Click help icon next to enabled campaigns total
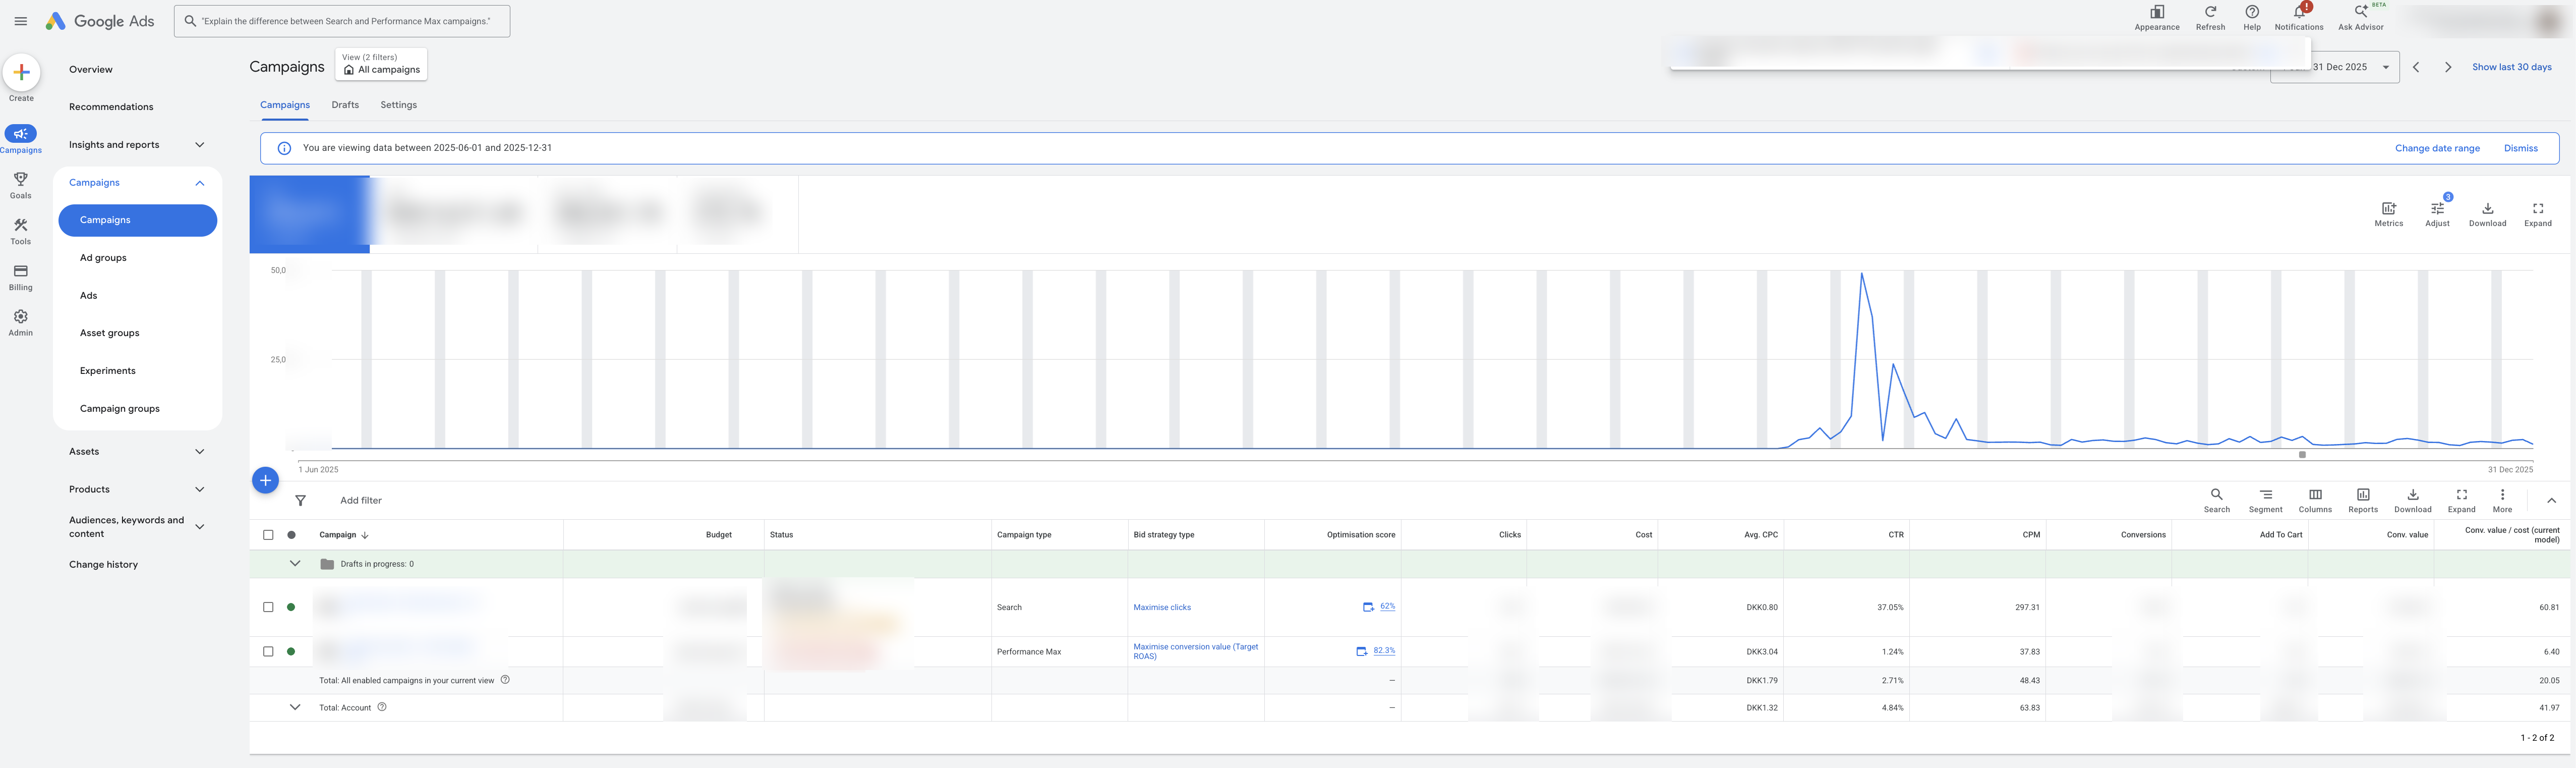2576x768 pixels. coord(505,680)
